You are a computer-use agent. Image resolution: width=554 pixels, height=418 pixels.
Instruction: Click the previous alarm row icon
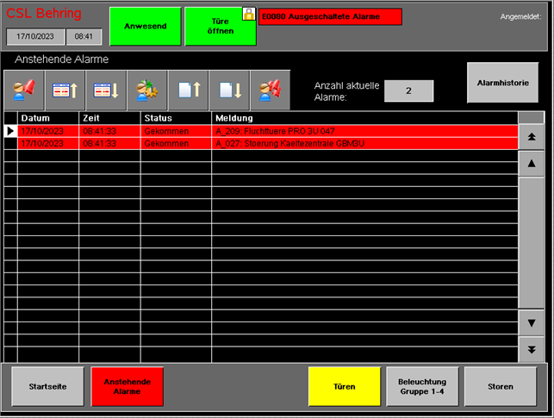coord(65,89)
